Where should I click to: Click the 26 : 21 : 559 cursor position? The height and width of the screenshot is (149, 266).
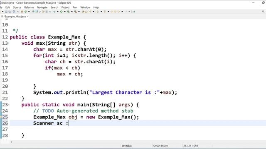pyautogui.click(x=190, y=146)
